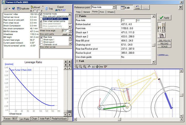Collapse the Points section
This screenshot has width=186, height=125.
[77, 16]
